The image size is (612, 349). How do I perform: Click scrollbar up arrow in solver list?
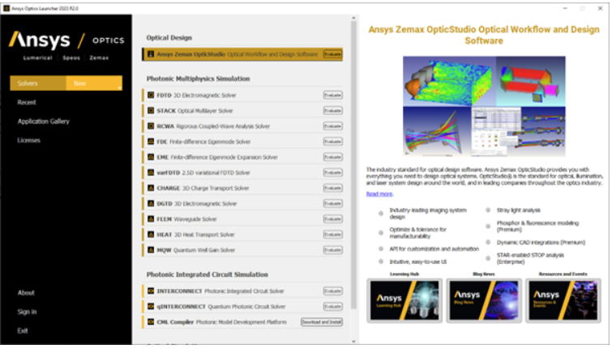[353, 18]
